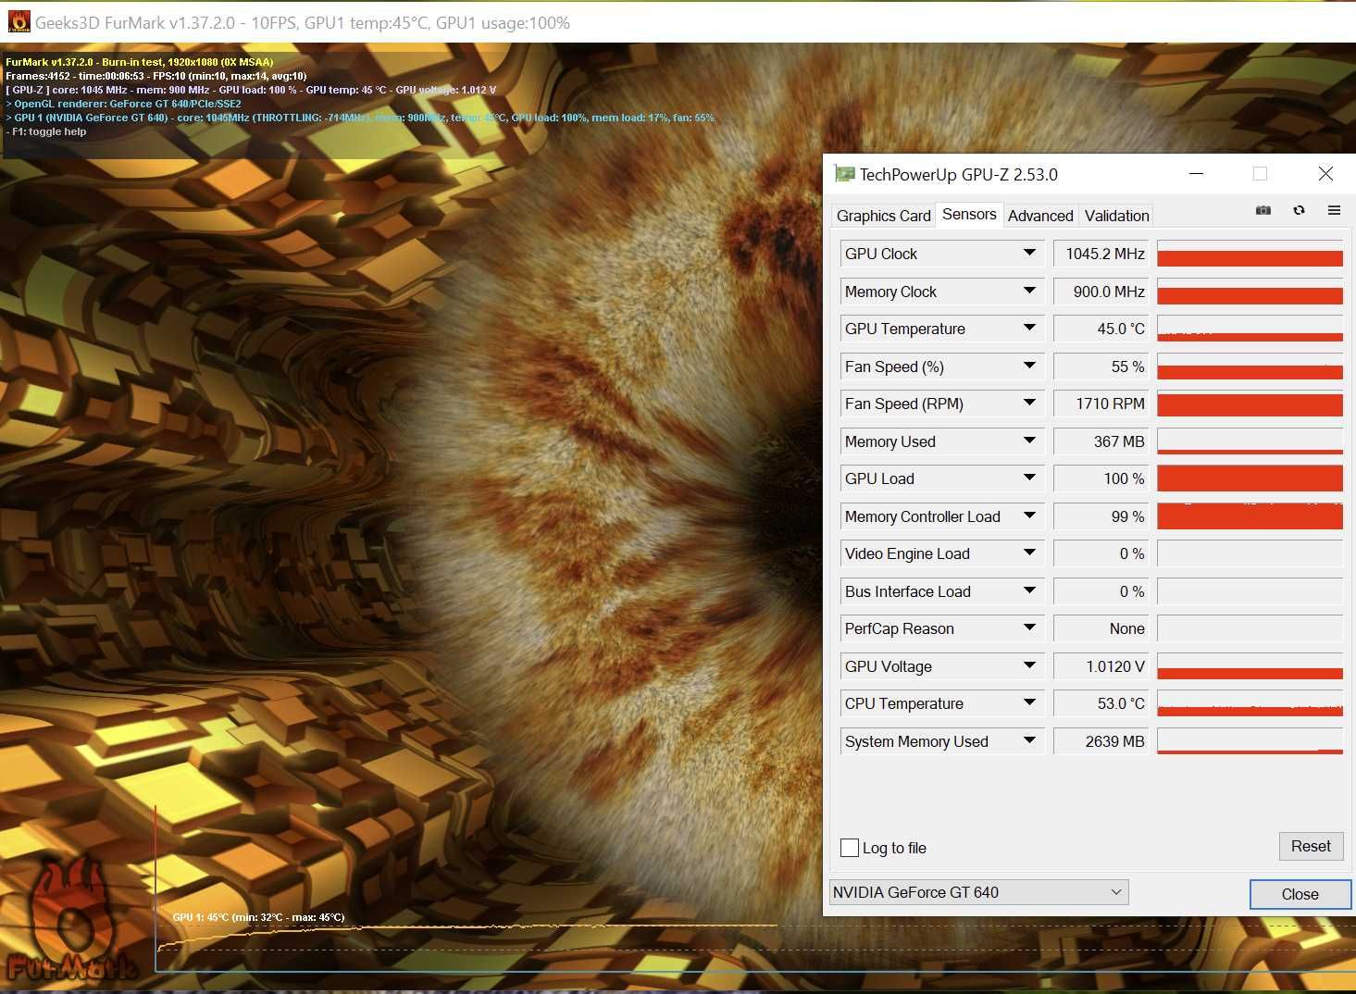The height and width of the screenshot is (994, 1356).
Task: Click the 1.0120 V GPU Voltage value
Action: [1101, 666]
